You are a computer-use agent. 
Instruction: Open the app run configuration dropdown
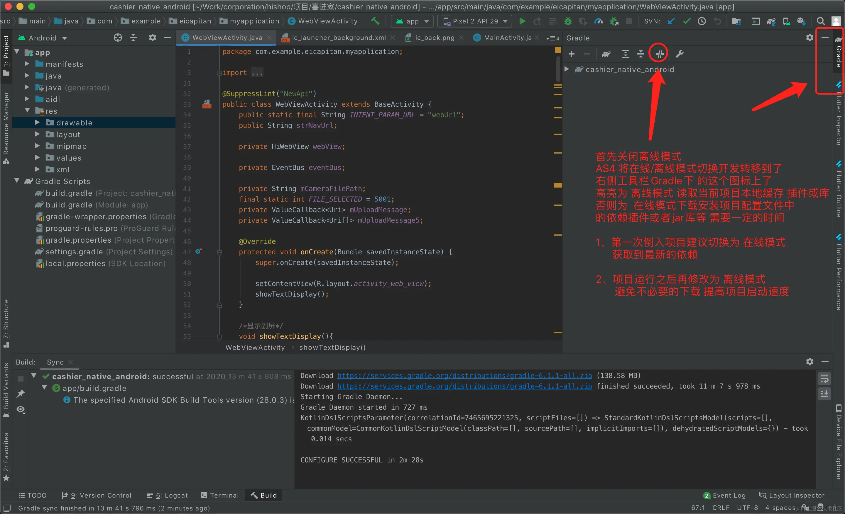pyautogui.click(x=412, y=21)
